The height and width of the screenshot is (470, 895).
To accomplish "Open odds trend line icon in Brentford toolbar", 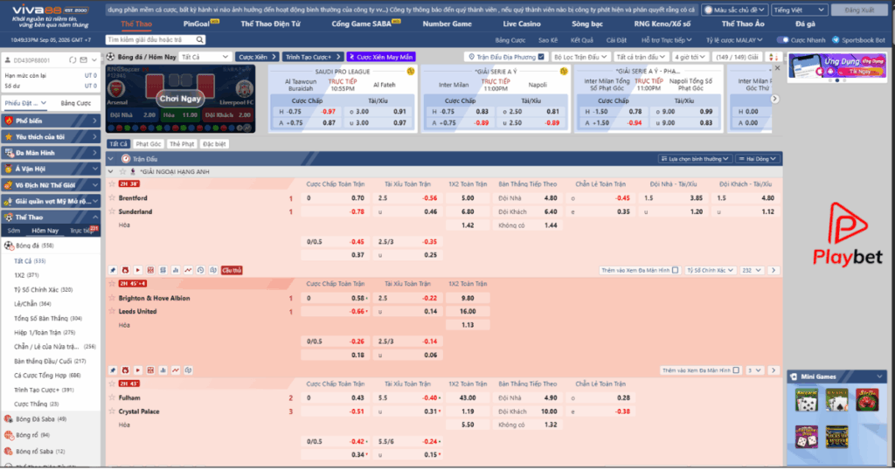I will point(188,270).
